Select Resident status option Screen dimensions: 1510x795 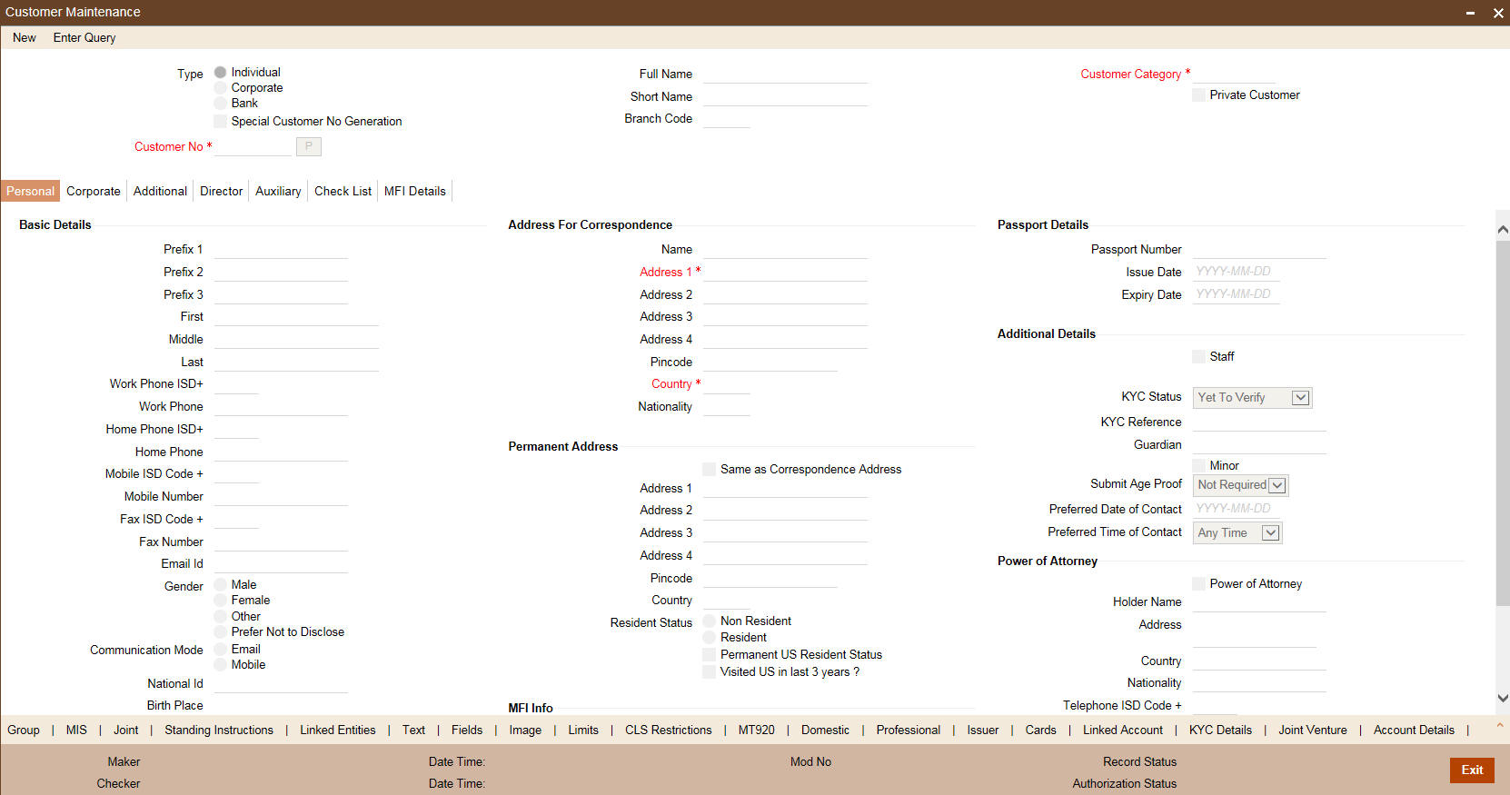point(709,637)
